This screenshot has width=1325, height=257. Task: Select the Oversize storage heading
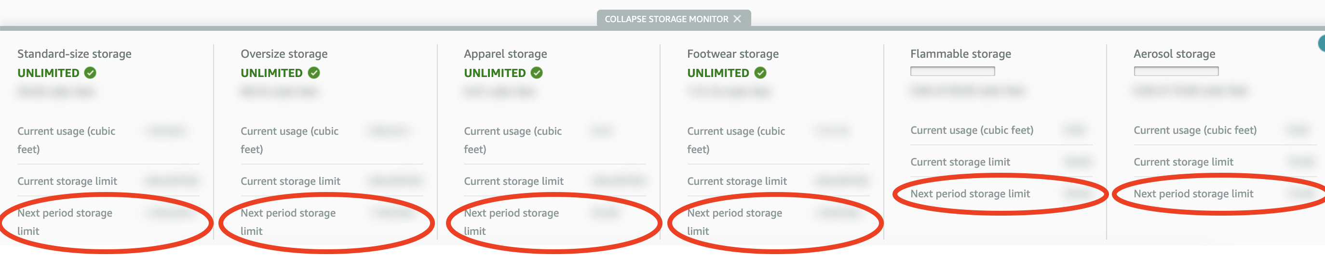(284, 54)
